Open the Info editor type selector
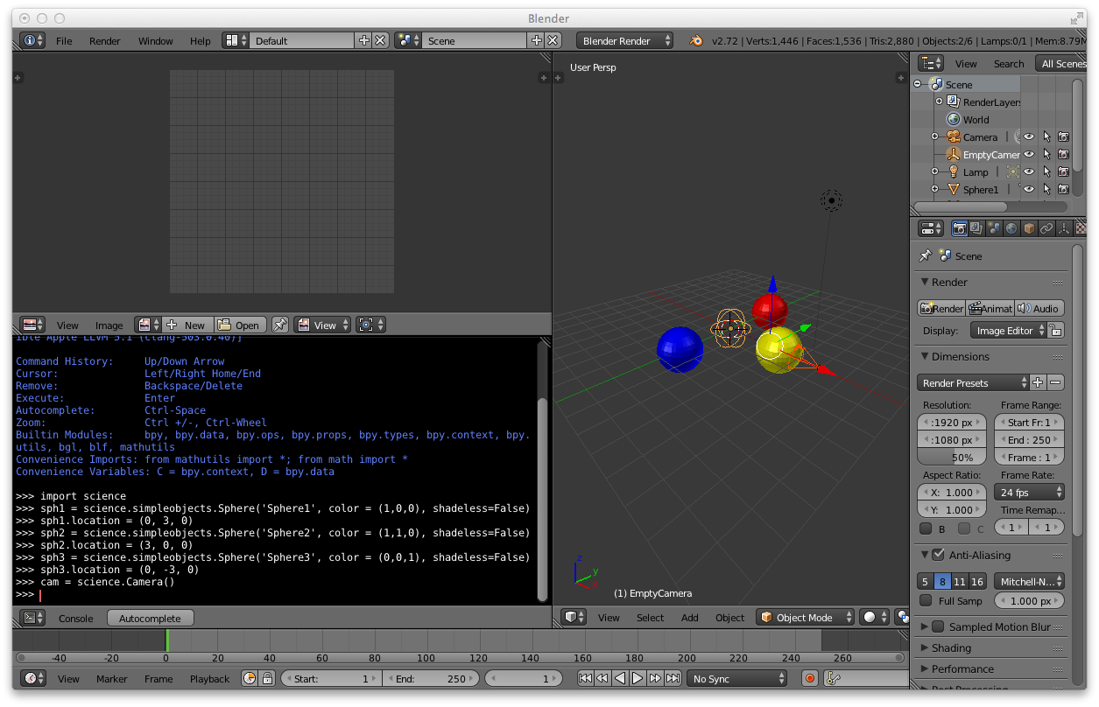The height and width of the screenshot is (707, 1099). pos(32,40)
